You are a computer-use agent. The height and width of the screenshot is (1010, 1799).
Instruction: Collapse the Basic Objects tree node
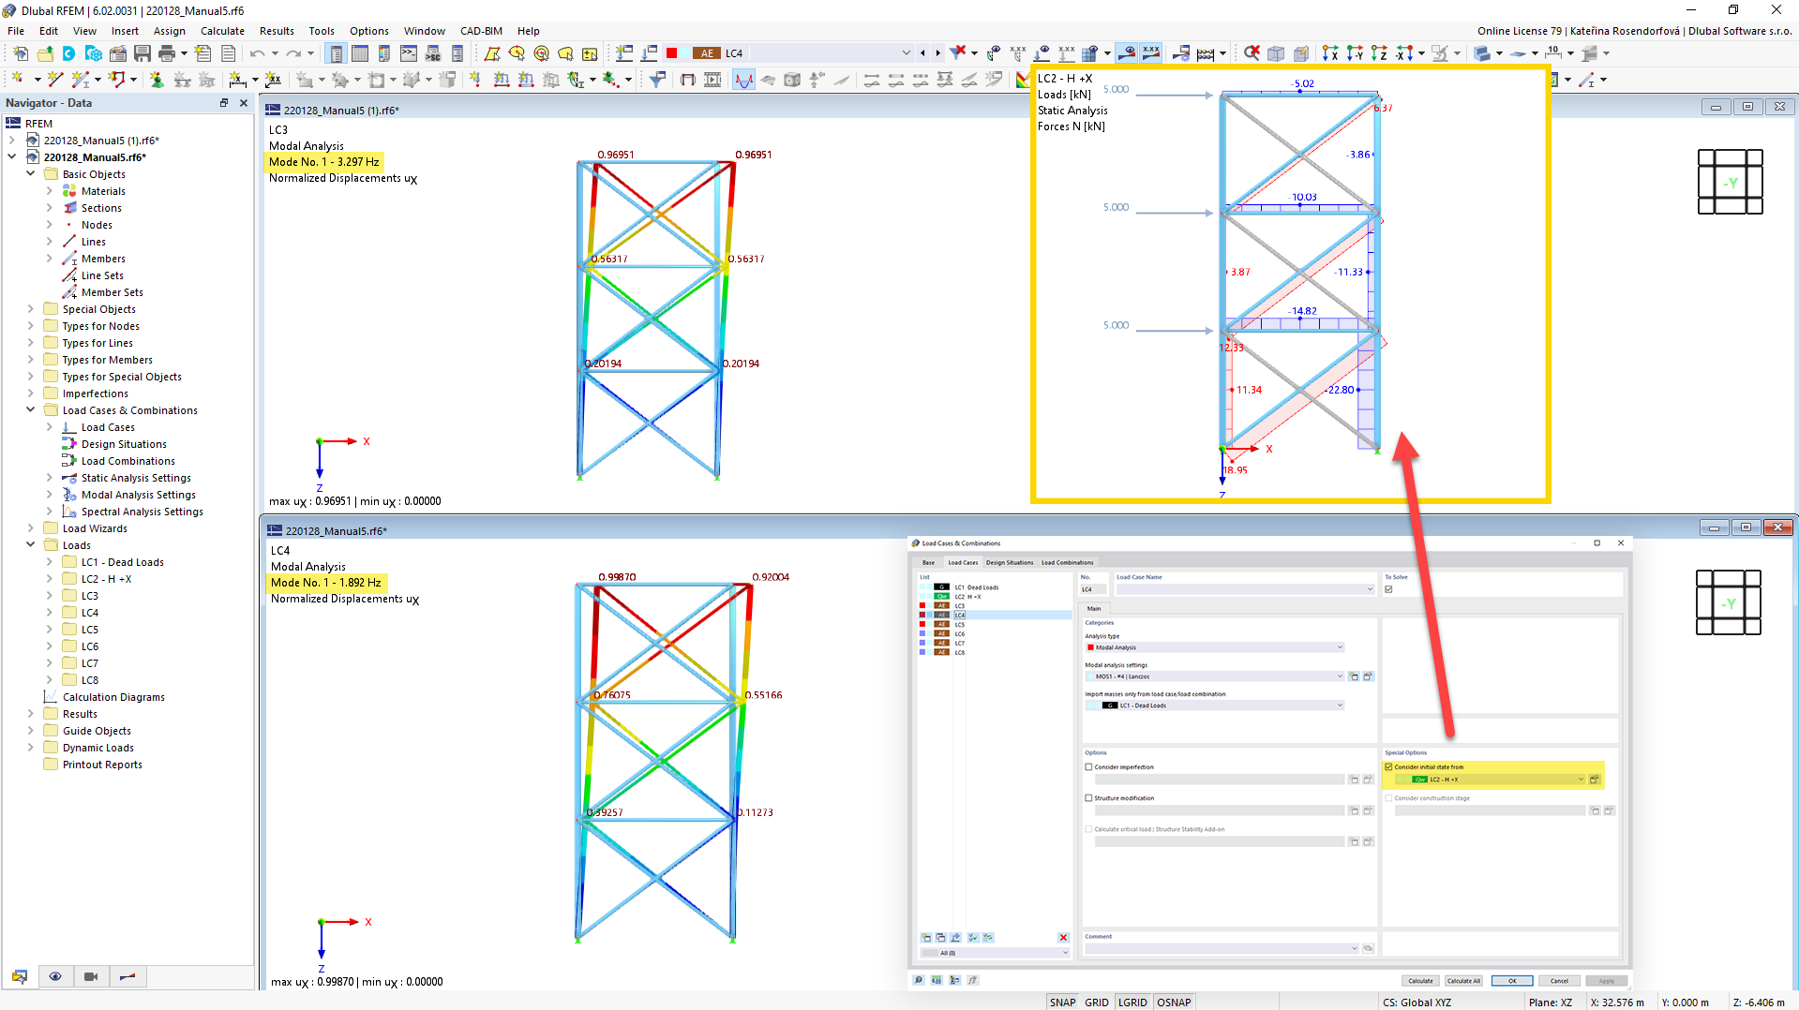coord(30,174)
